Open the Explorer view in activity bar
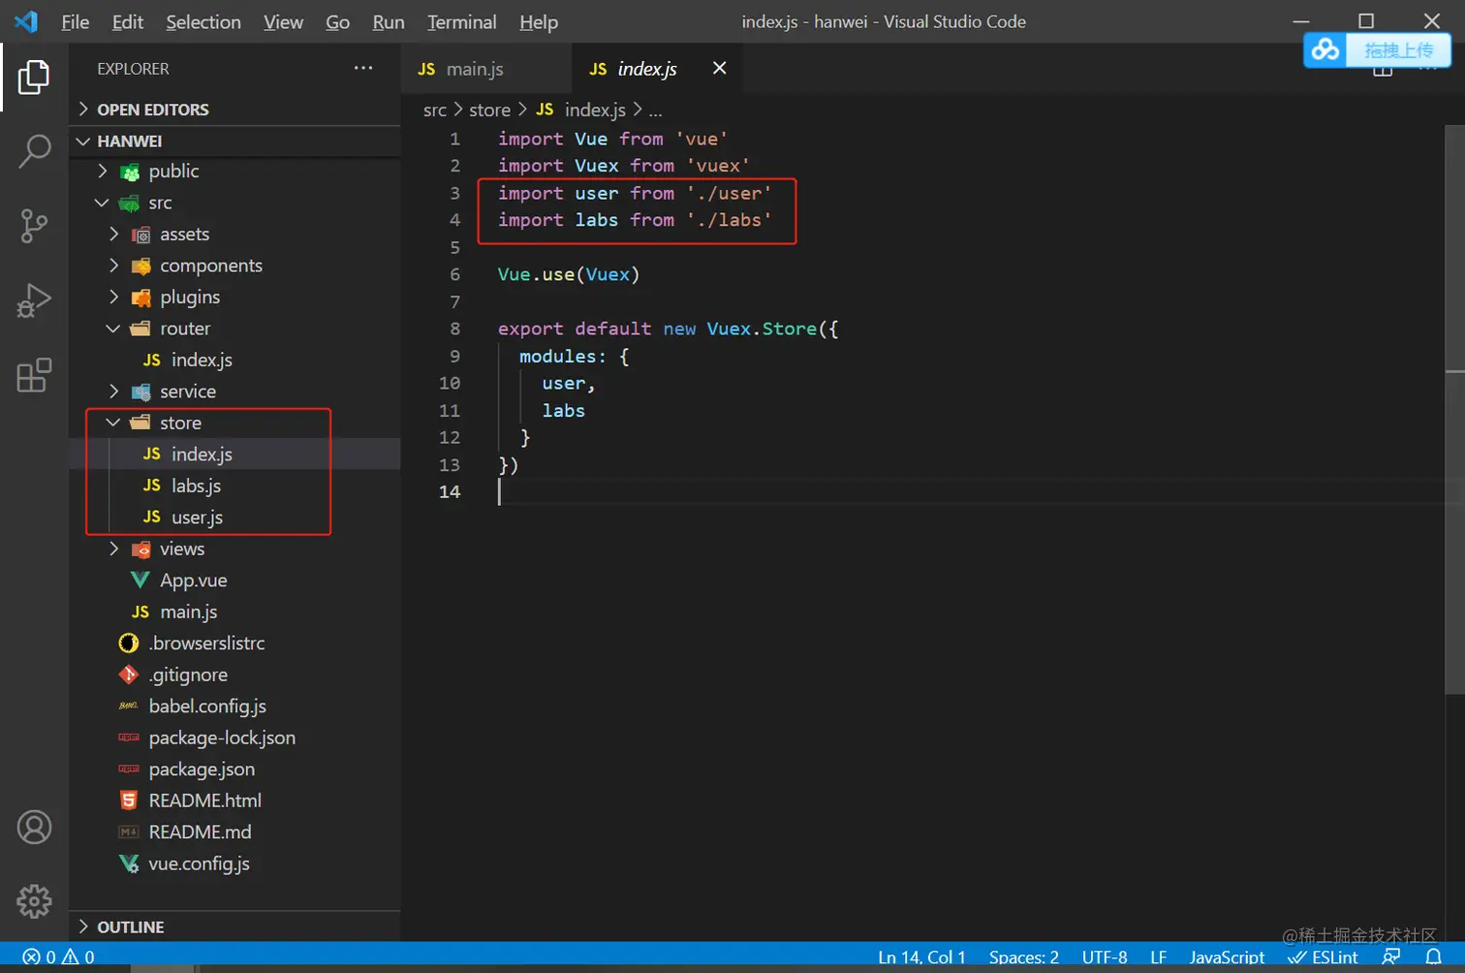This screenshot has height=973, width=1465. click(x=34, y=78)
